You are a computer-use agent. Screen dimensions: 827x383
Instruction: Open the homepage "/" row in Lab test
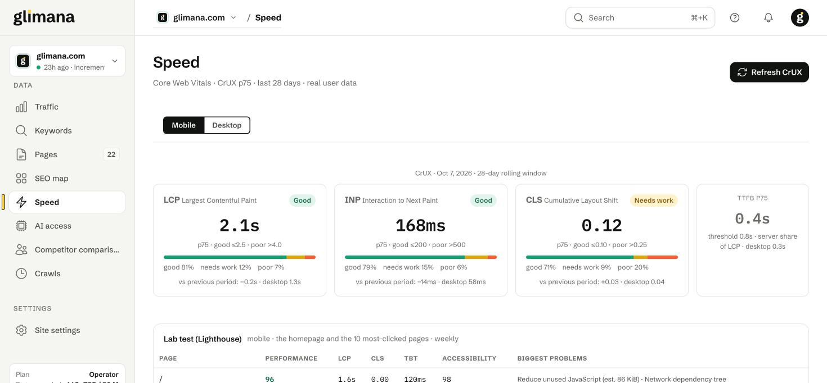click(x=481, y=379)
